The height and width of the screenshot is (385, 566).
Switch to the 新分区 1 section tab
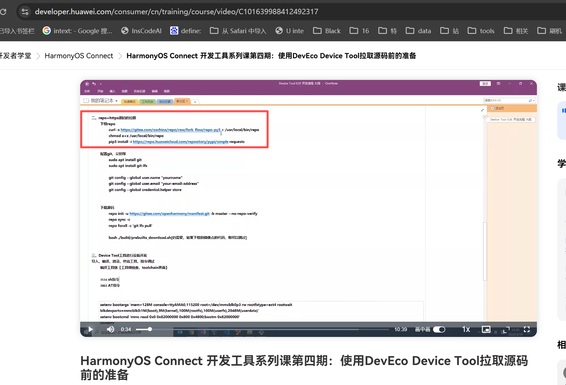(x=182, y=101)
